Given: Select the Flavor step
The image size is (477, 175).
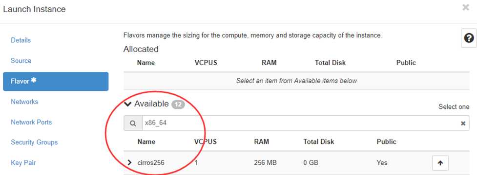Looking at the screenshot, I should (x=56, y=81).
